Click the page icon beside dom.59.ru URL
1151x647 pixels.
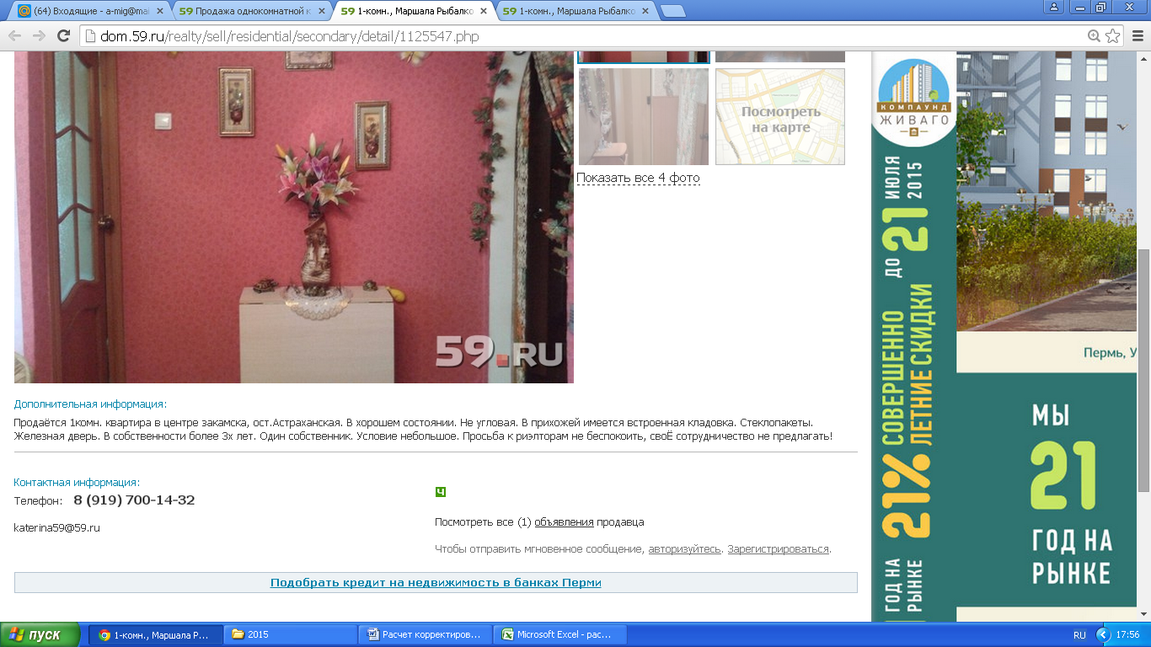[90, 36]
